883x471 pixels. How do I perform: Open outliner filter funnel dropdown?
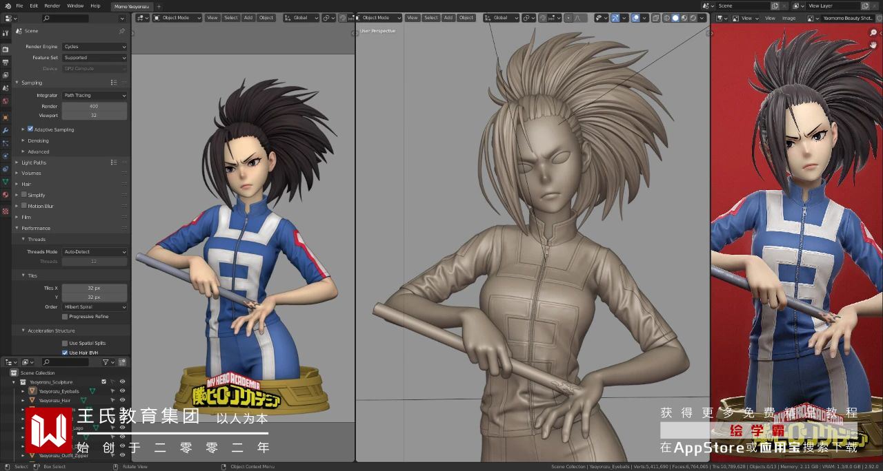coord(108,362)
